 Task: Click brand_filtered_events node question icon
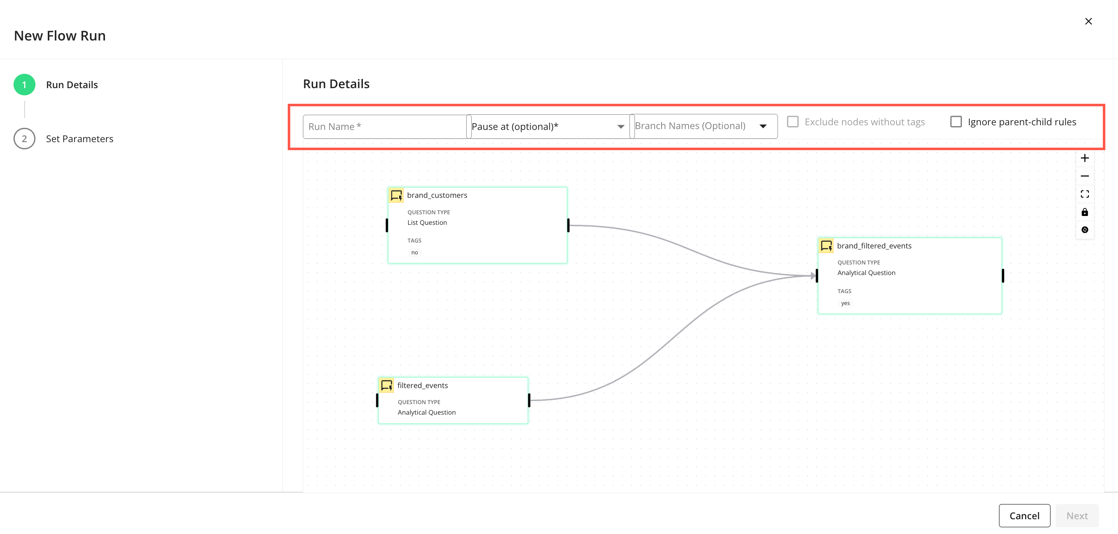coord(826,246)
